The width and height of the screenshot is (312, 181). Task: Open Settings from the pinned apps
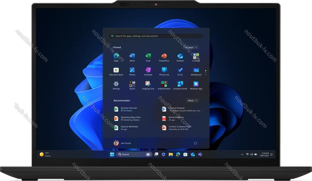tap(116, 84)
